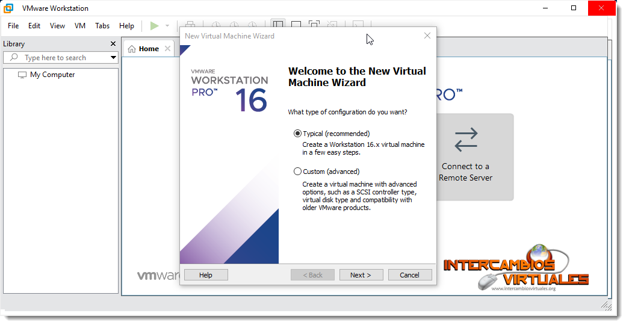This screenshot has height=325, width=626.
Task: Open the File menu
Action: click(13, 25)
